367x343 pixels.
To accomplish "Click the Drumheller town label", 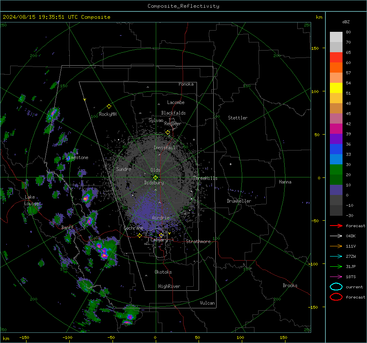I will (239, 201).
